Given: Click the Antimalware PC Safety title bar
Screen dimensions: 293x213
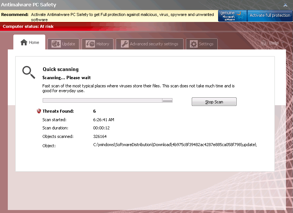Looking at the screenshot, I should pos(111,5).
